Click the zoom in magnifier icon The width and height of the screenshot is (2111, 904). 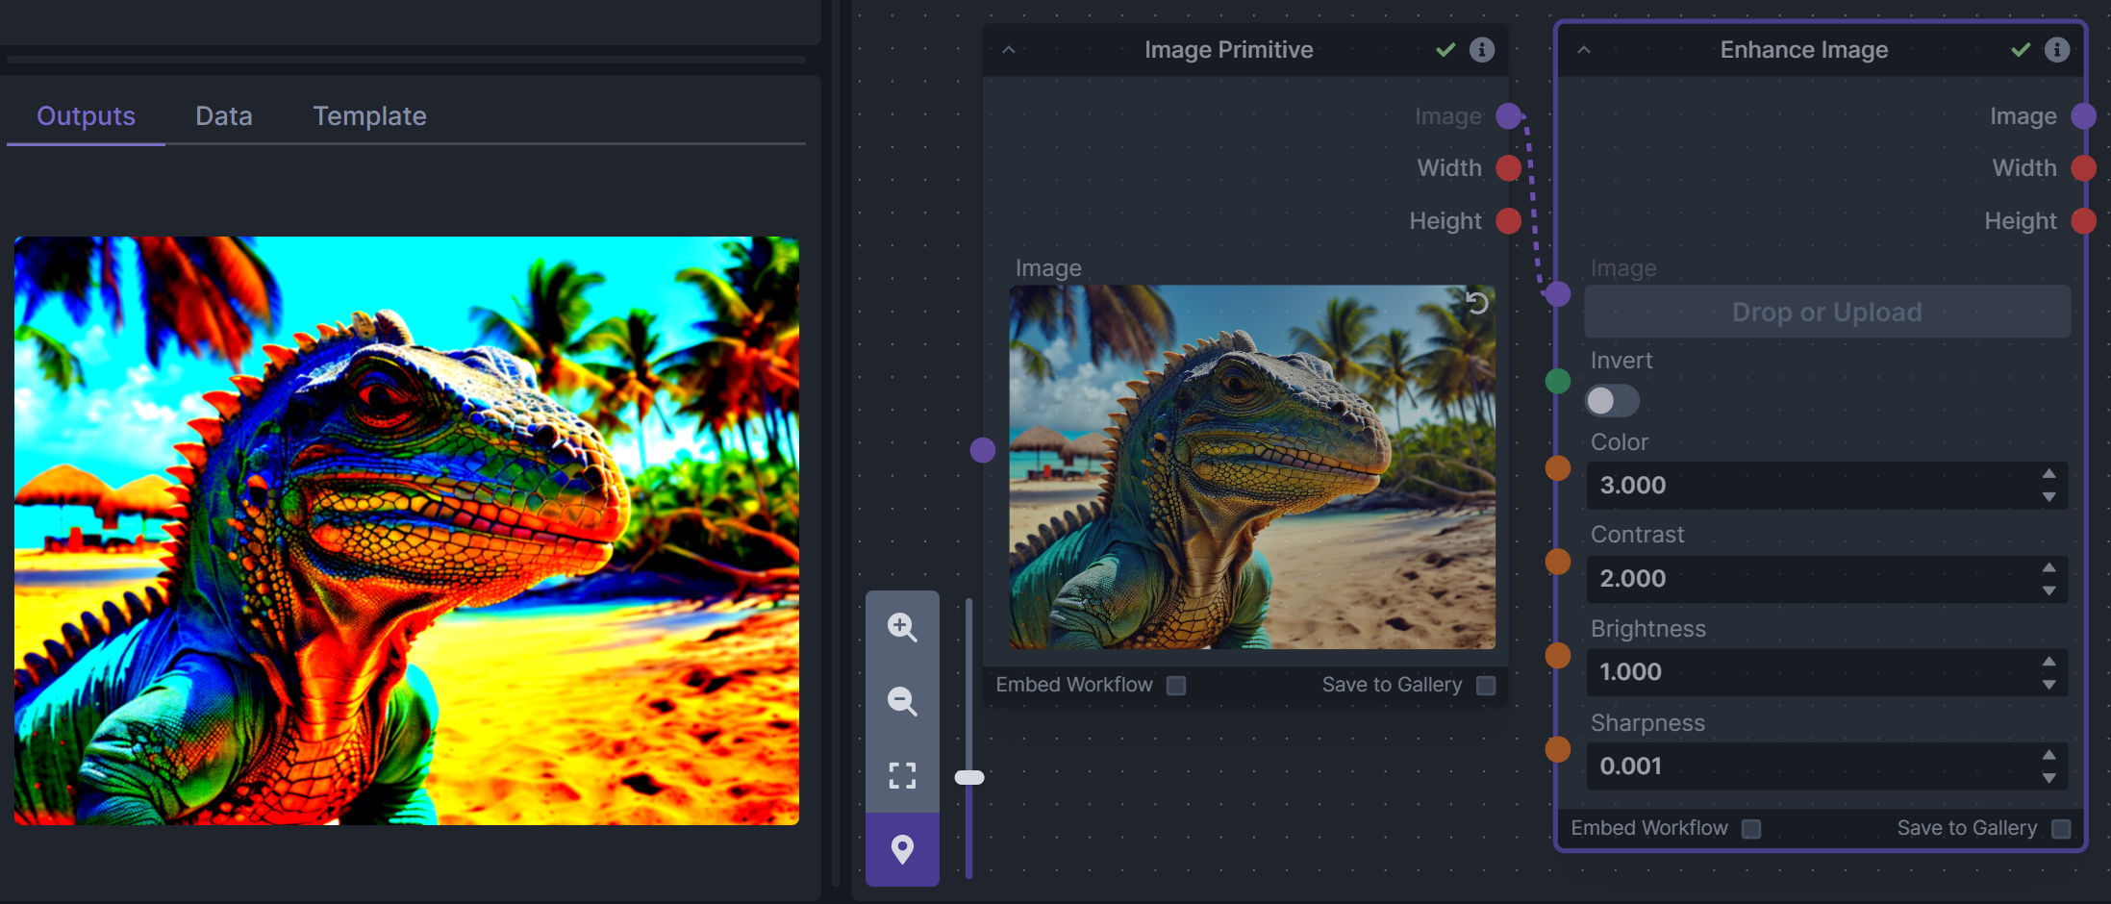902,627
